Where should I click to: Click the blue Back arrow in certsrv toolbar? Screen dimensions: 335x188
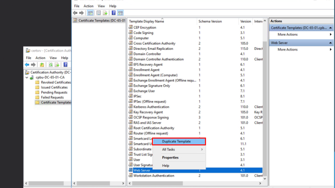[27, 65]
